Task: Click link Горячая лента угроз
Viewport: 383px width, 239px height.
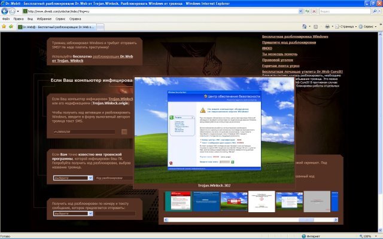Action: [281, 66]
